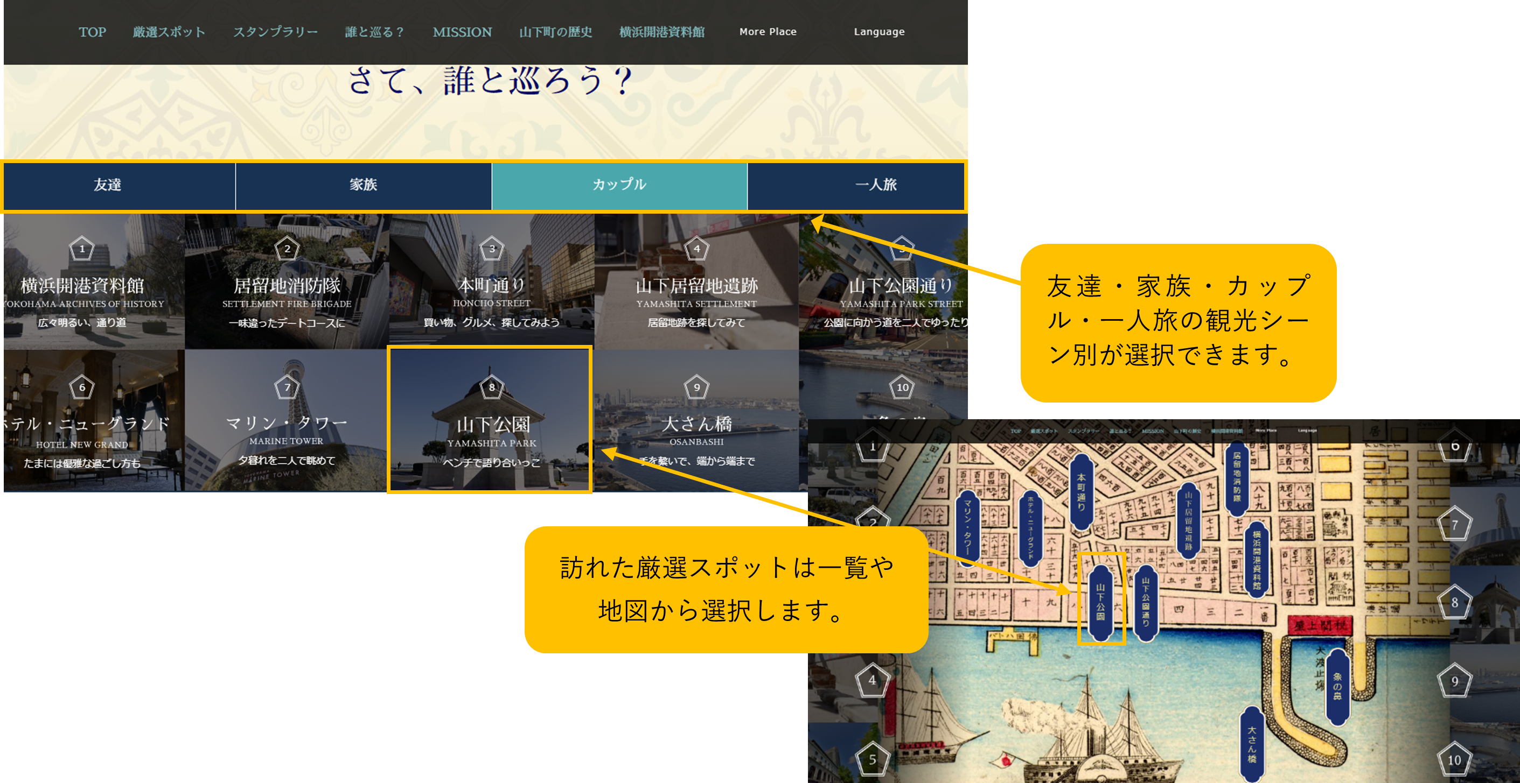Select the 友達 category tab

click(x=107, y=185)
